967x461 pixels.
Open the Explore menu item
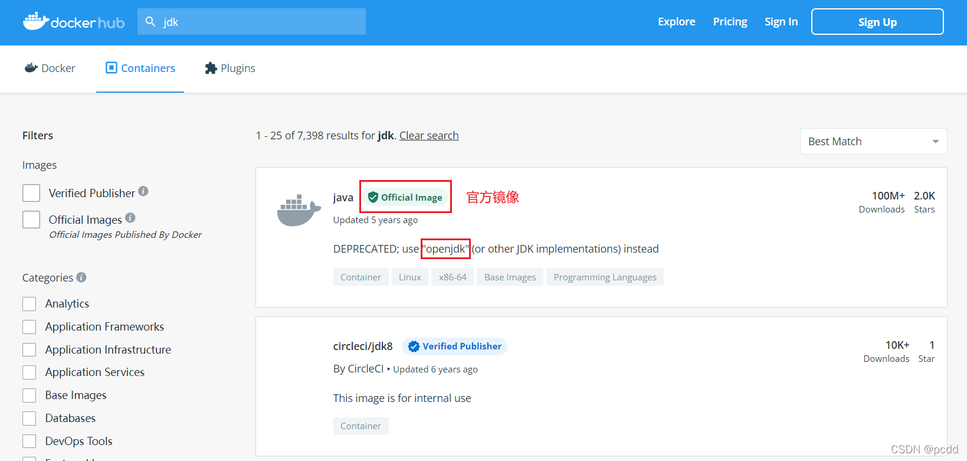pos(676,22)
